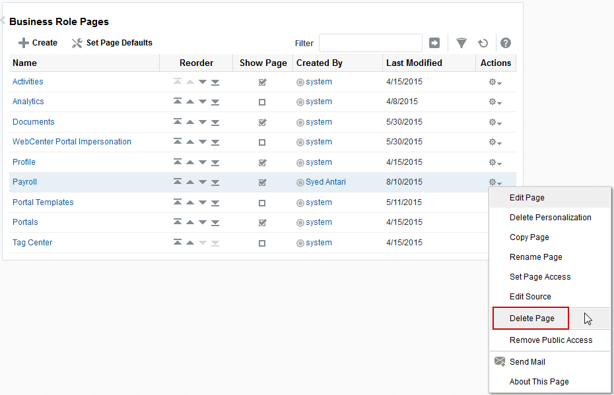Expand Actions dropdown for WebCenter Portal Impersonation

click(494, 142)
